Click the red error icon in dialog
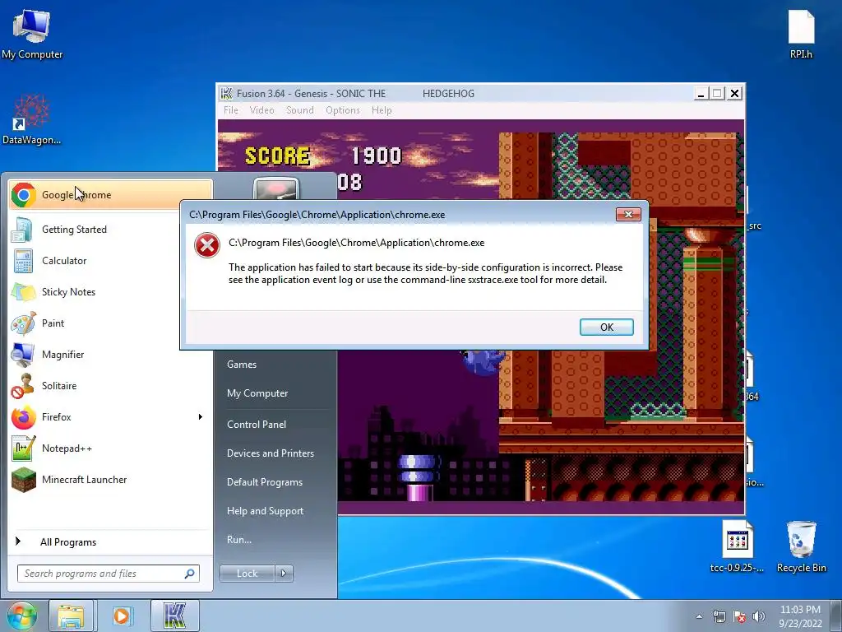842x632 pixels. click(207, 245)
